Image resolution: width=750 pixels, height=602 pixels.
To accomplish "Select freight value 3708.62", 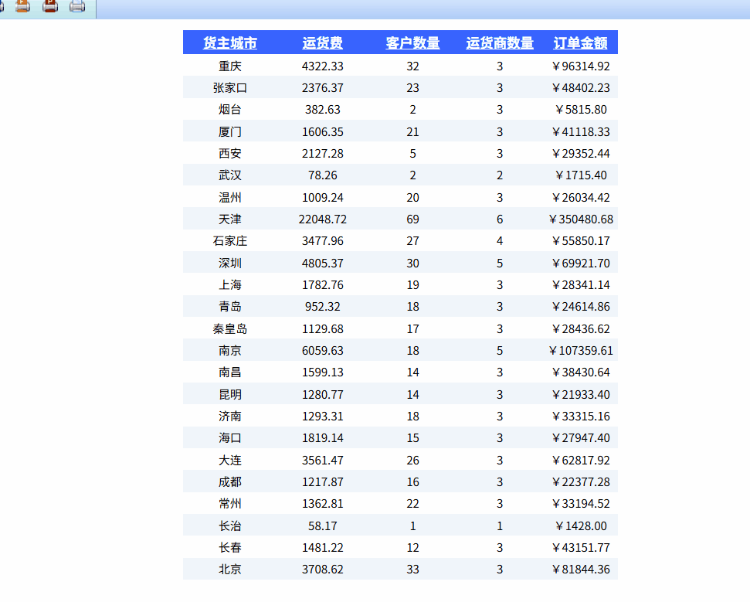I will 322,570.
